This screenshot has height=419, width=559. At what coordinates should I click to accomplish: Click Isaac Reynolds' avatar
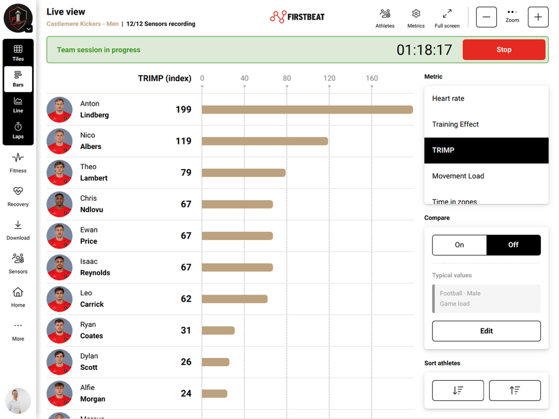coord(60,267)
